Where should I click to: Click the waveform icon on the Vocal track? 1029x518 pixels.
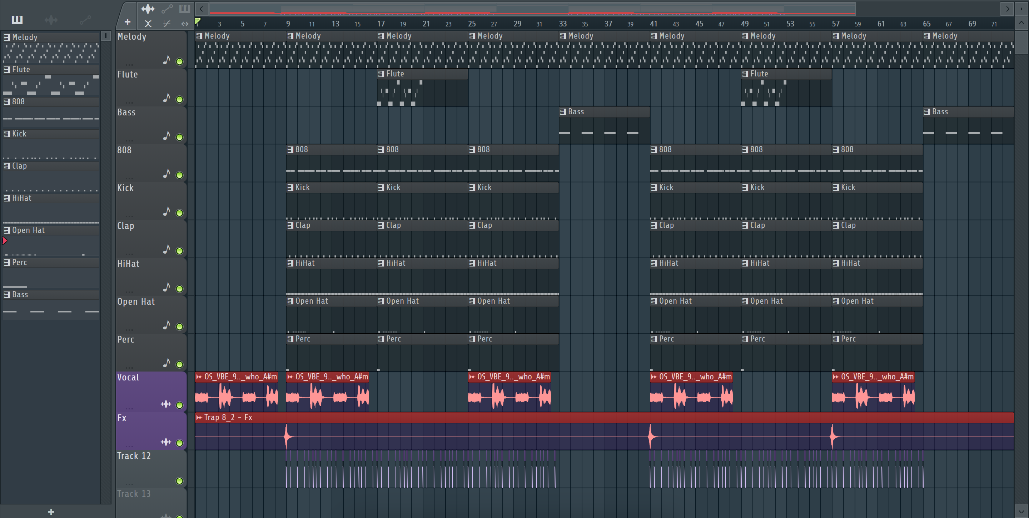coord(166,404)
